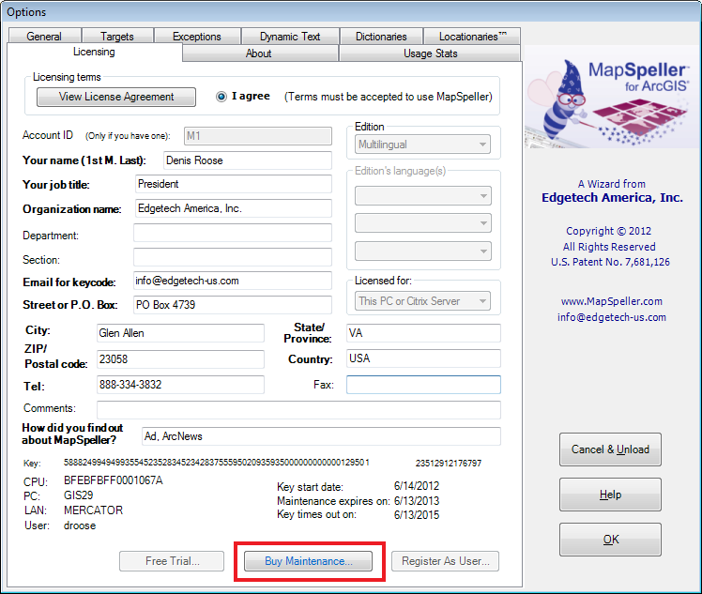Click the Street or P.O. Box field

click(233, 305)
